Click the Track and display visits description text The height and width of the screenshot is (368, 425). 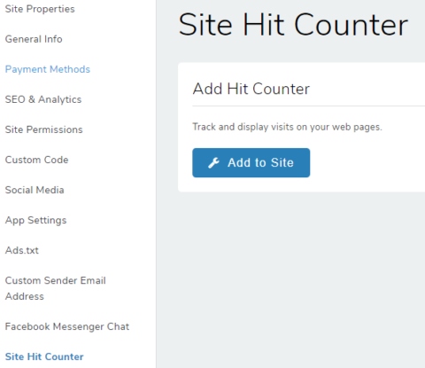click(287, 127)
